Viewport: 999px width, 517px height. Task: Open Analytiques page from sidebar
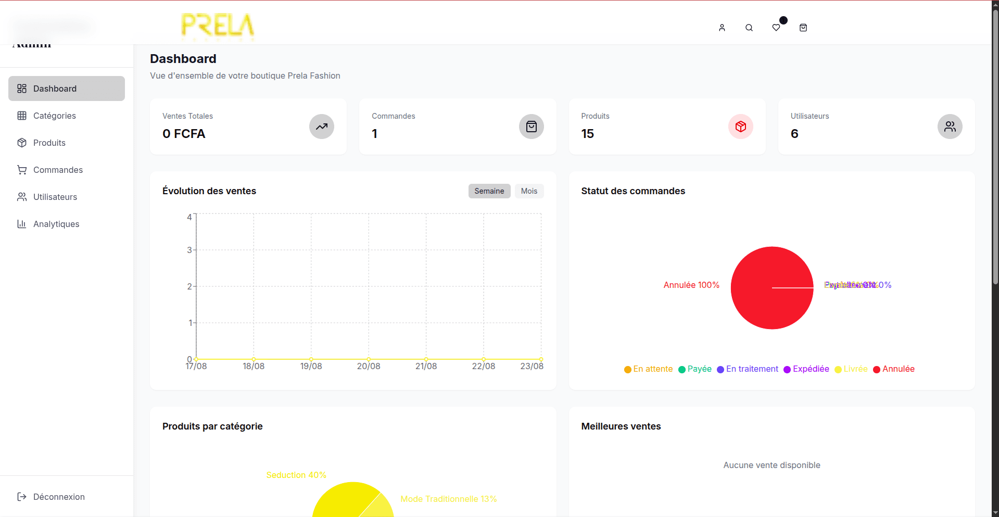point(67,224)
